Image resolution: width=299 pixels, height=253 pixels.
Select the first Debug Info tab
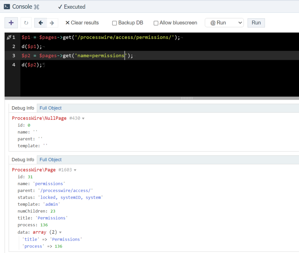(x=23, y=108)
